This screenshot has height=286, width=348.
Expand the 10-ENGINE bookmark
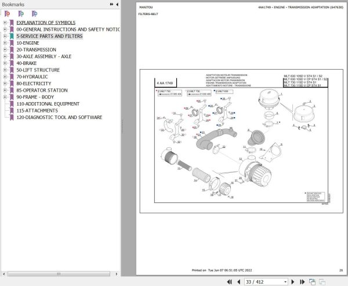pos(5,43)
